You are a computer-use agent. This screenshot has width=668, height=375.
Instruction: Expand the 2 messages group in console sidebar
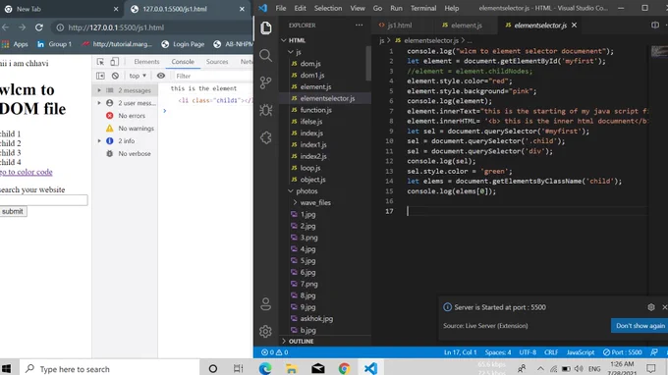point(99,90)
